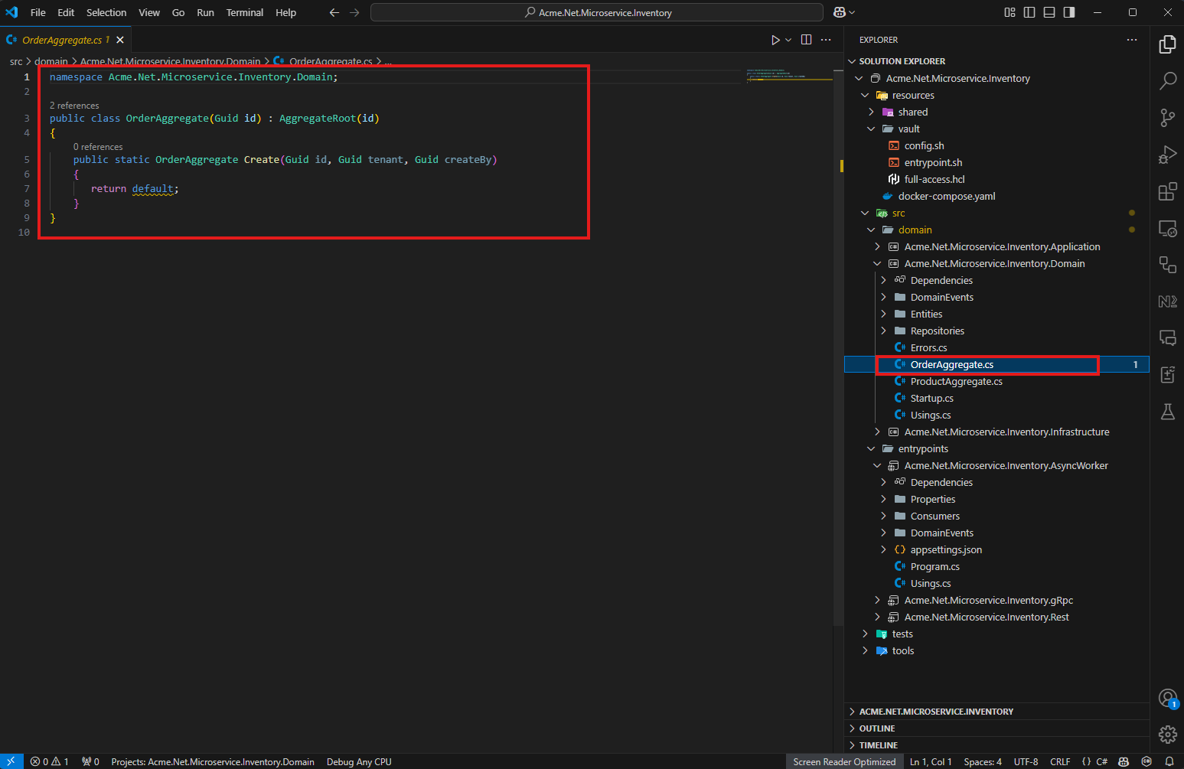The width and height of the screenshot is (1184, 769).
Task: Expand Acme.Net.Microservice.Inventory.Application project
Action: (x=877, y=246)
